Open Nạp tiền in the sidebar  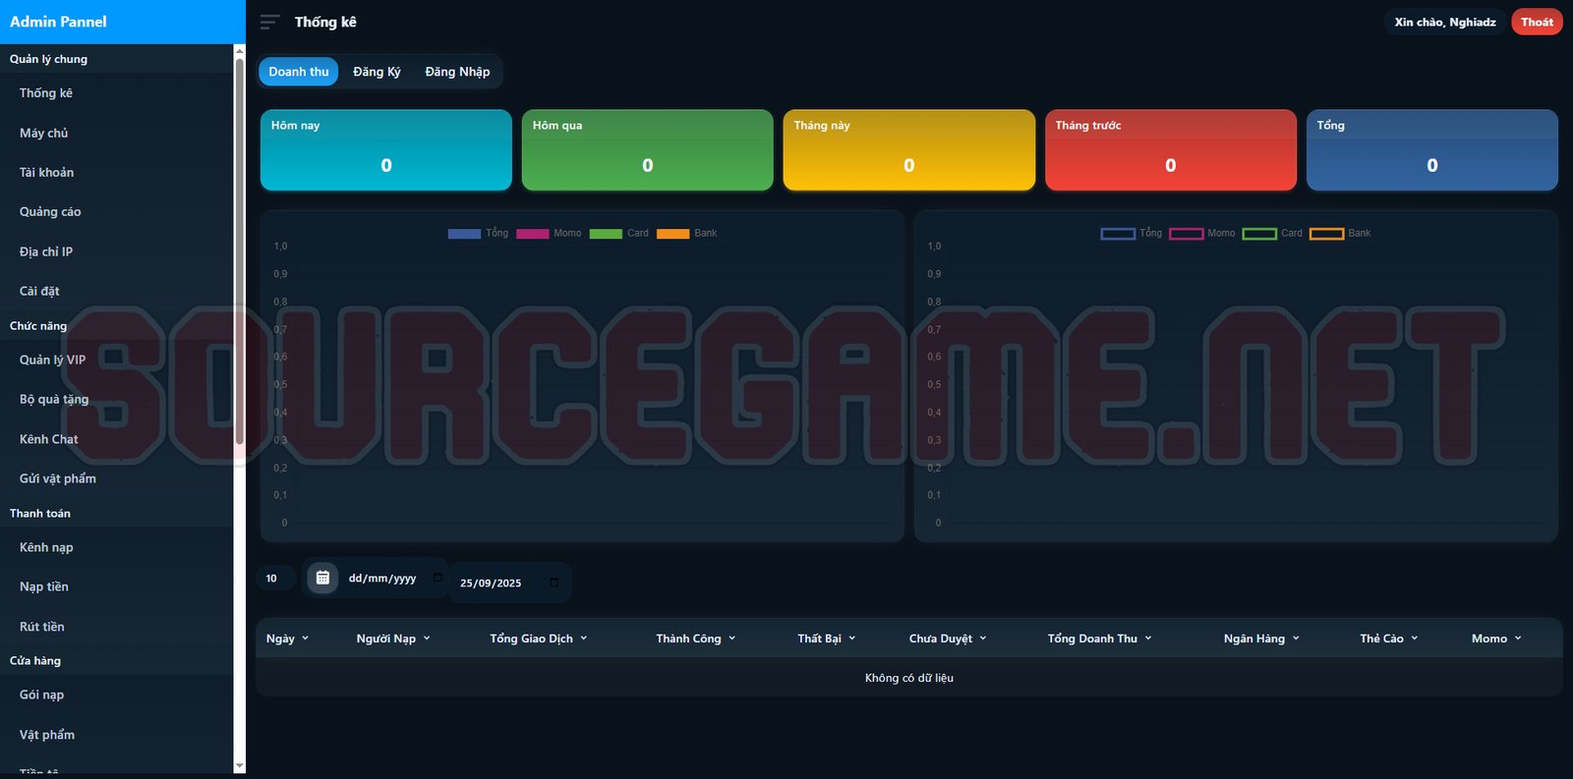click(44, 586)
